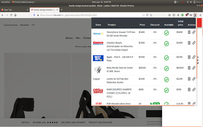Open the Firefox Web Browser app menu
The width and height of the screenshot is (203, 127).
tap(24, 2)
